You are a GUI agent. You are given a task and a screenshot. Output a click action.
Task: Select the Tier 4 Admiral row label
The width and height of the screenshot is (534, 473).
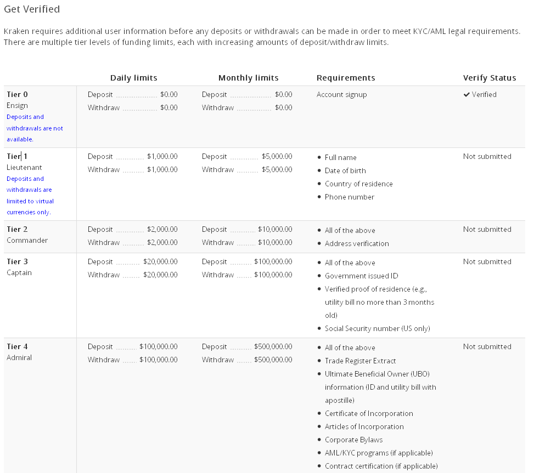[19, 352]
